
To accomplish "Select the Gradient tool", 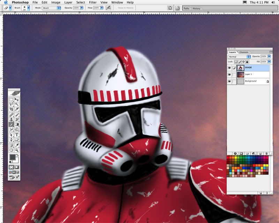I will [17, 124].
